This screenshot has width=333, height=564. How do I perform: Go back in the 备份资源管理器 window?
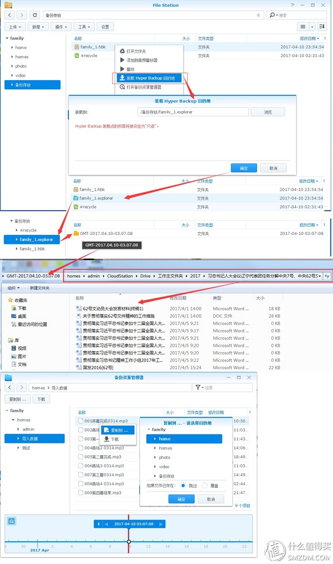point(9,387)
